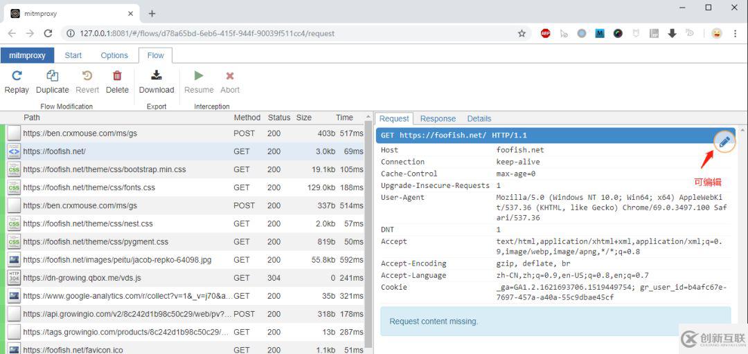Viewport: 748px width, 354px height.
Task: Click the browser address bar URL
Action: pos(207,33)
